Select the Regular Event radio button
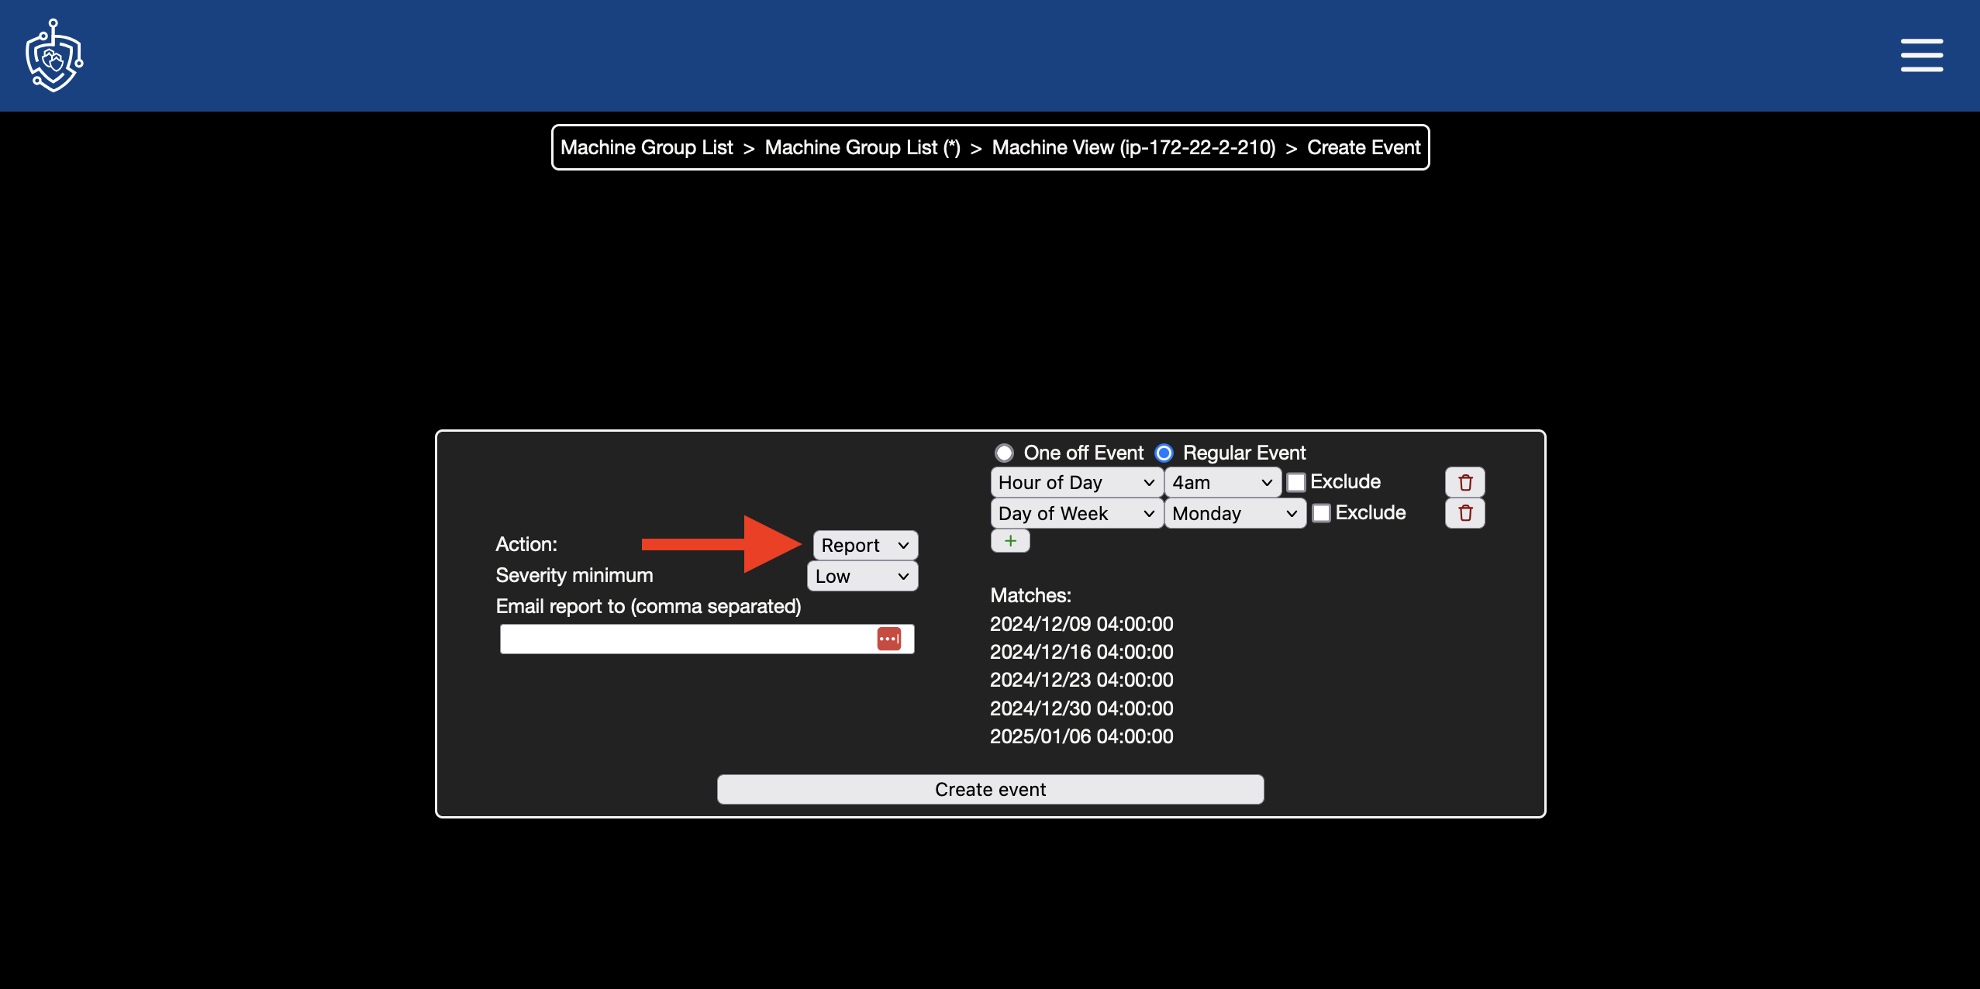This screenshot has width=1980, height=989. [x=1163, y=452]
